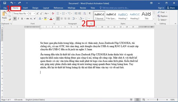Toggle Bold formatting button
The width and height of the screenshot is (178, 102).
(x=15, y=19)
